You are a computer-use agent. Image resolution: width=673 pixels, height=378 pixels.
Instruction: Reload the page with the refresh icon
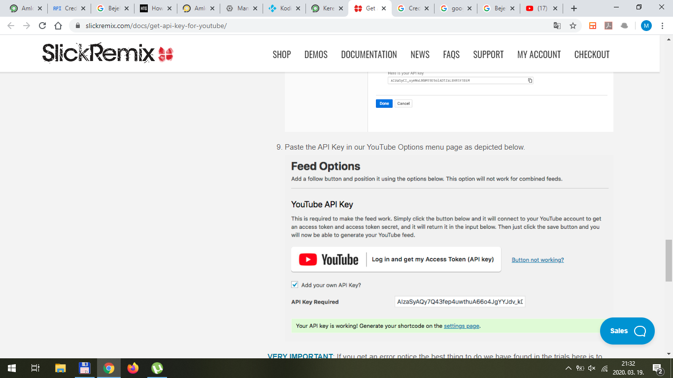point(42,26)
